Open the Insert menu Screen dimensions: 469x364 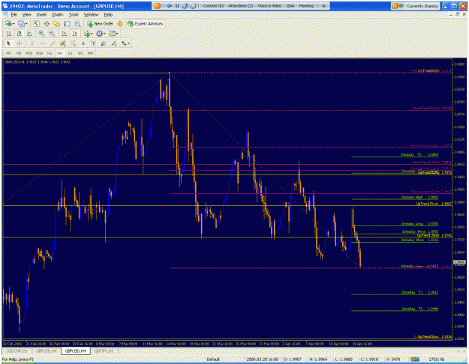41,14
